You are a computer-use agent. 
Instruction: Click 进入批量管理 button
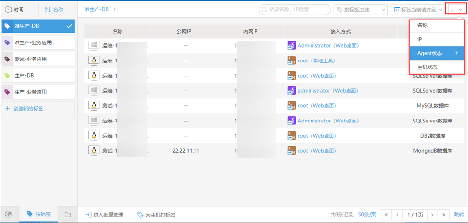[104, 214]
